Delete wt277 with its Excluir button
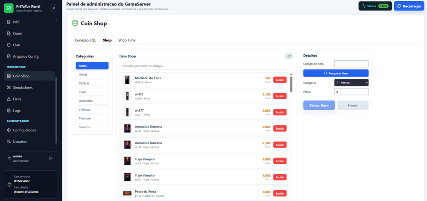Image resolution: width=427 pixels, height=201 pixels. point(280,112)
